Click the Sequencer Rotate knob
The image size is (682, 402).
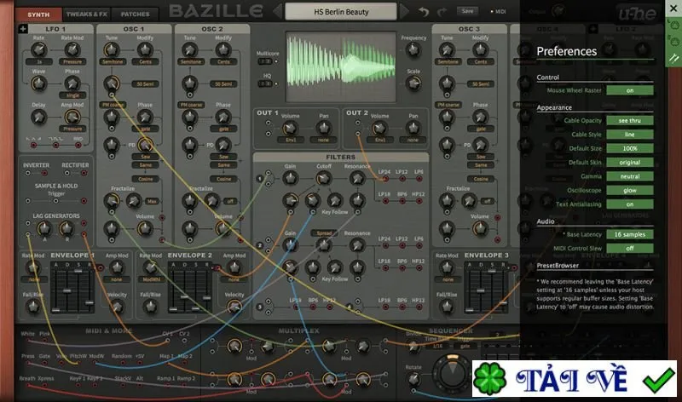click(x=413, y=379)
